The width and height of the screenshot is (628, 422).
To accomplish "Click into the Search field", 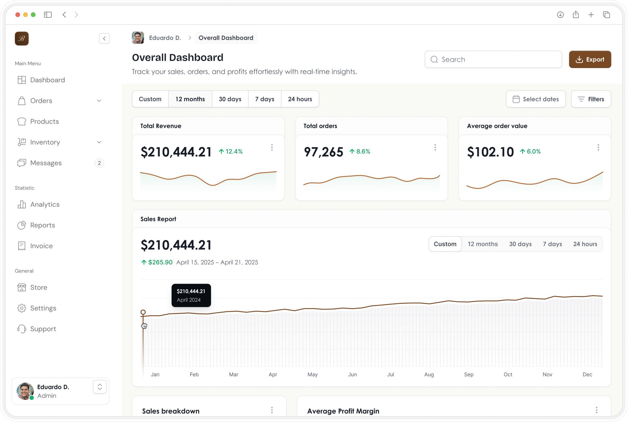I will coord(493,60).
